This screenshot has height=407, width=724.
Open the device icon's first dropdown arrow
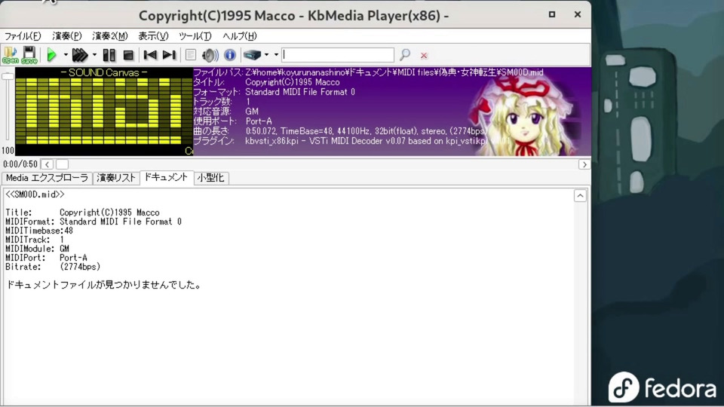coord(266,55)
